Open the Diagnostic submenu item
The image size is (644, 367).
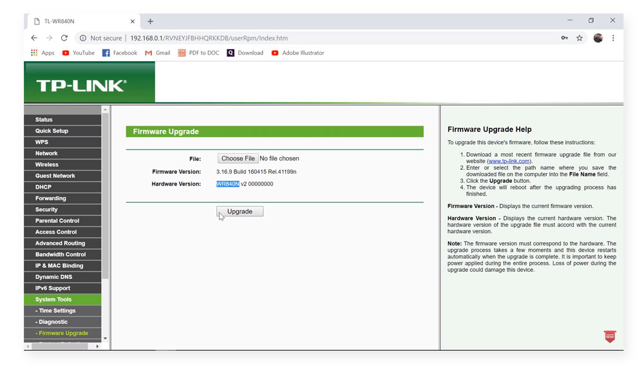click(x=62, y=322)
